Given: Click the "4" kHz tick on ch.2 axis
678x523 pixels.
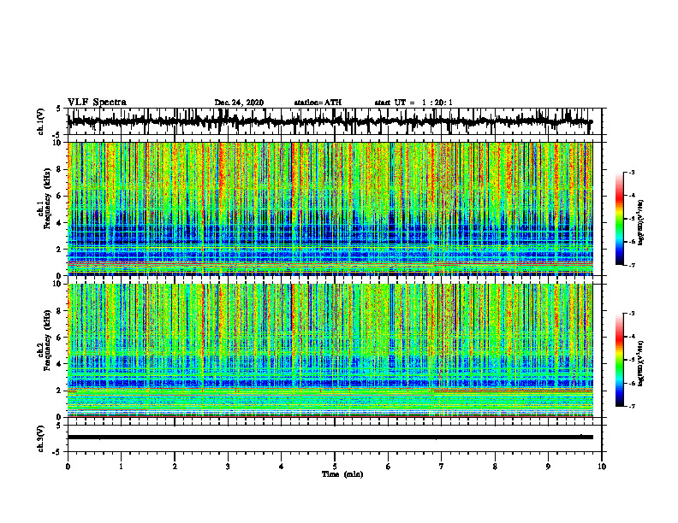Looking at the screenshot, I should 59,364.
